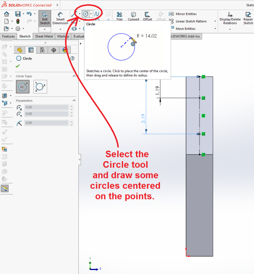The width and height of the screenshot is (254, 274).
Task: Open Linear Sketch Pattern dropdown arrow
Action: [215, 21]
